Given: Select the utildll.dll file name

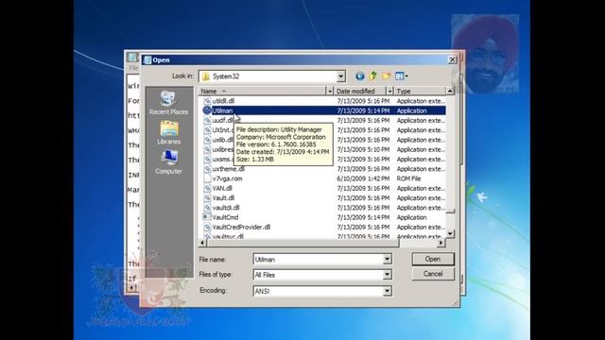Looking at the screenshot, I should 223,101.
